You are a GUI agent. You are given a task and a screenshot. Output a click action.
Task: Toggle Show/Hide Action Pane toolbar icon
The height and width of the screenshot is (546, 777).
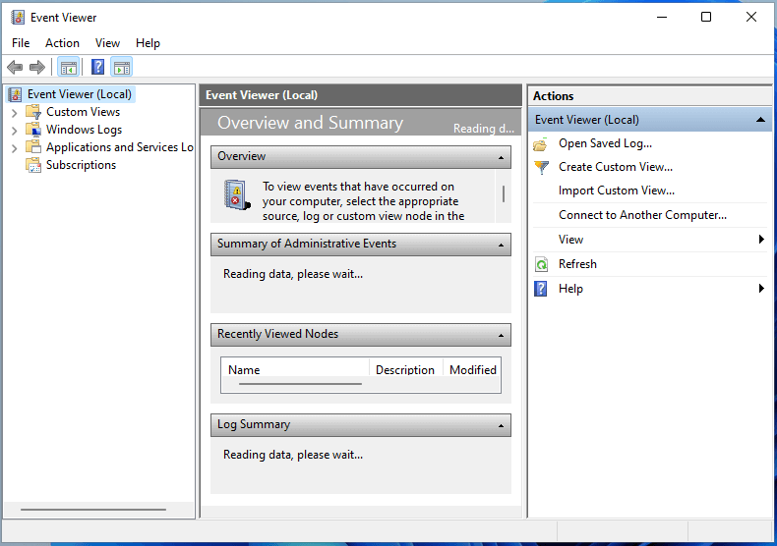(x=121, y=67)
